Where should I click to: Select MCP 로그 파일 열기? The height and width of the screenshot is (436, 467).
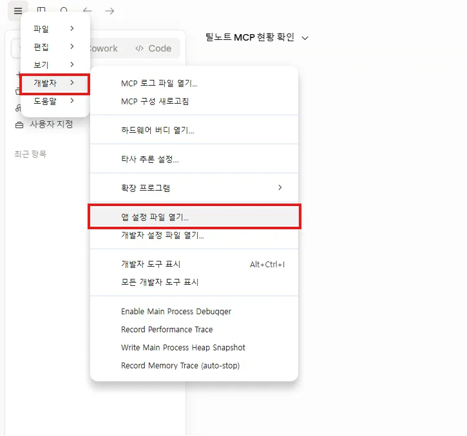tap(194, 83)
